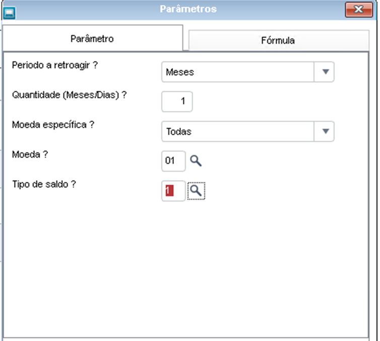Screen dimensions: 380x341
Task: Click the 'Periodo a retroagir ?' label
Action: (x=55, y=65)
